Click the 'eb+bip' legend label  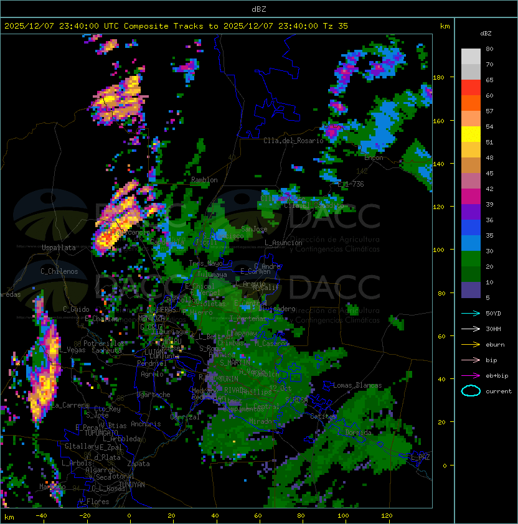[497, 376]
